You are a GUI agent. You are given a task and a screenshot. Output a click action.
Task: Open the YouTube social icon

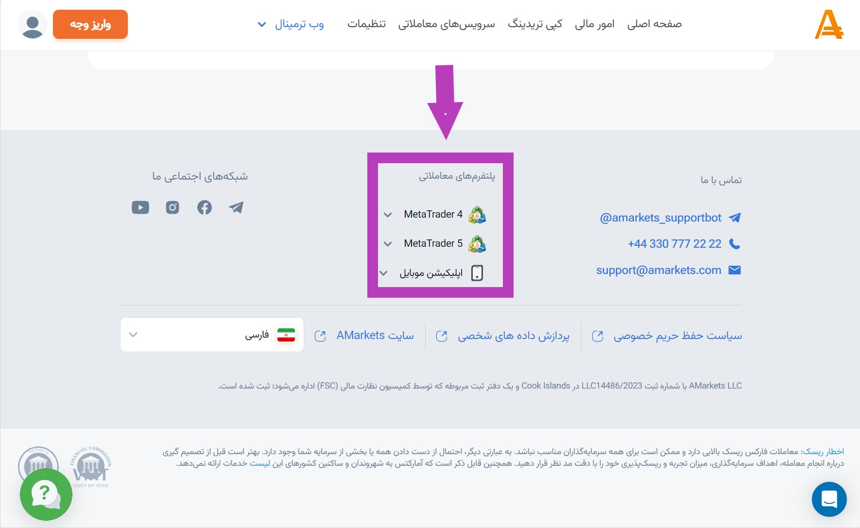click(x=140, y=207)
